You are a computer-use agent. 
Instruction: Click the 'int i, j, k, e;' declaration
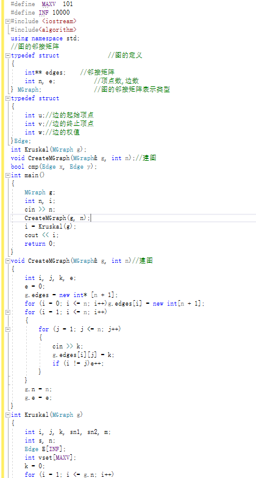point(51,278)
